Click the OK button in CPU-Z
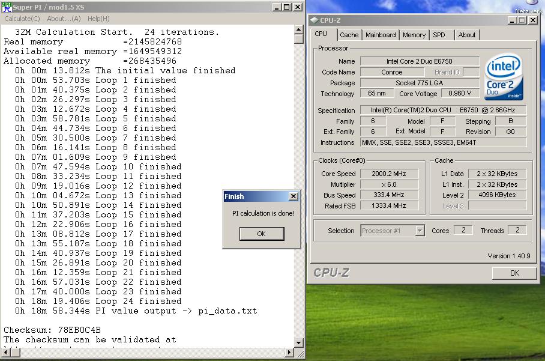 pos(514,273)
